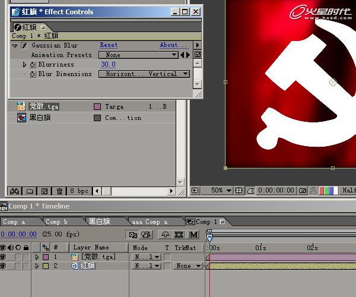Screen dimensions: 356x297
Task: Show the green channel in the viewer
Action: click(326, 191)
